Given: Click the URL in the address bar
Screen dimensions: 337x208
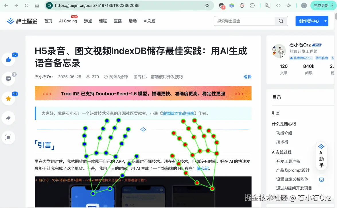Looking at the screenshot, I should tap(97, 5).
